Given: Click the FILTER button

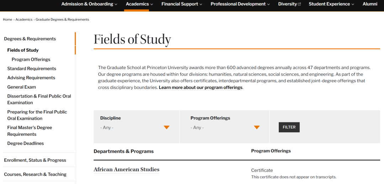Looking at the screenshot, I should click(289, 127).
